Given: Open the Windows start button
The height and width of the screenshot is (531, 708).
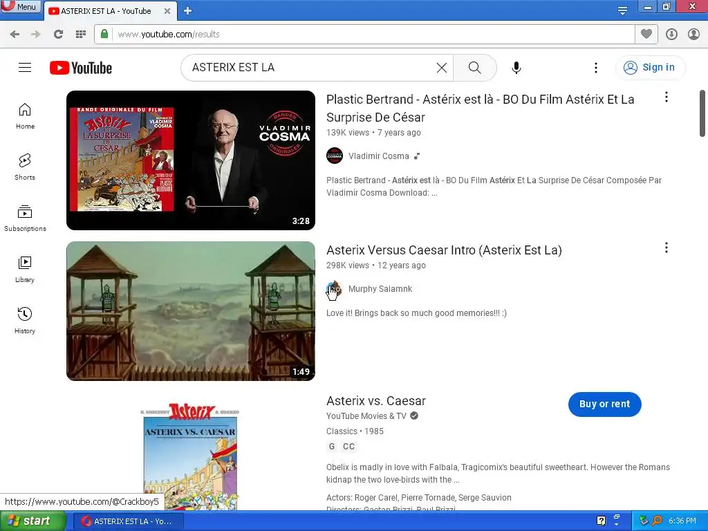Looking at the screenshot, I should click(33, 521).
